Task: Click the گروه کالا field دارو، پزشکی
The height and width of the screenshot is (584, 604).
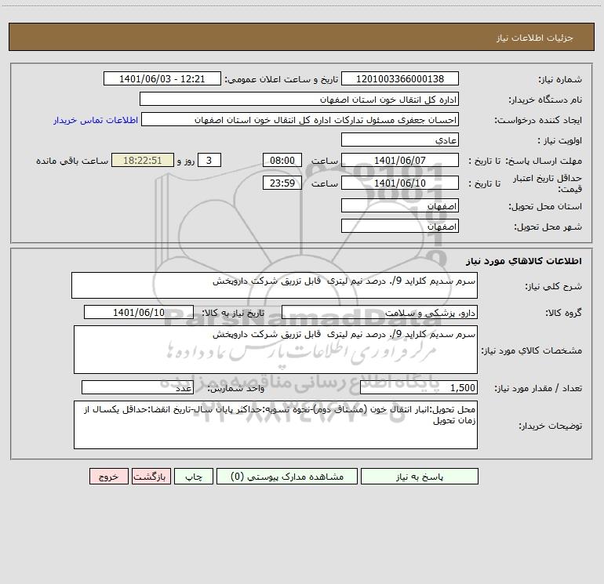Action: coord(380,312)
